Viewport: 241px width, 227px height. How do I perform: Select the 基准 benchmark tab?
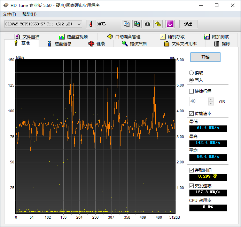click(x=22, y=43)
